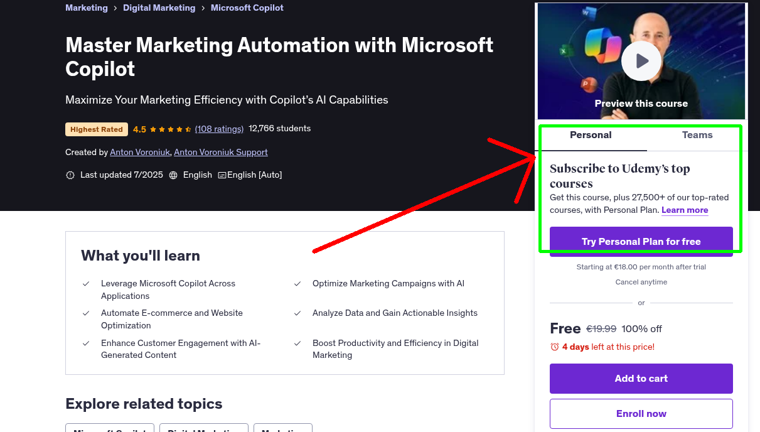Image resolution: width=760 pixels, height=432 pixels.
Task: Click the 'Starting at €18.00 per month' text
Action: (641, 267)
